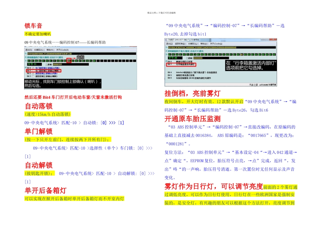Select byte cell 2D in 字节 11 window
This screenshot has width=323, height=228.
click(x=58, y=61)
